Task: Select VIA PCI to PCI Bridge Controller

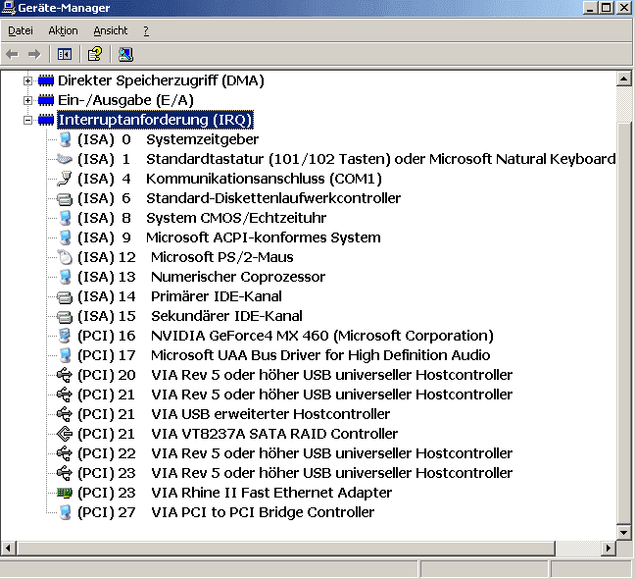Action: 262,512
